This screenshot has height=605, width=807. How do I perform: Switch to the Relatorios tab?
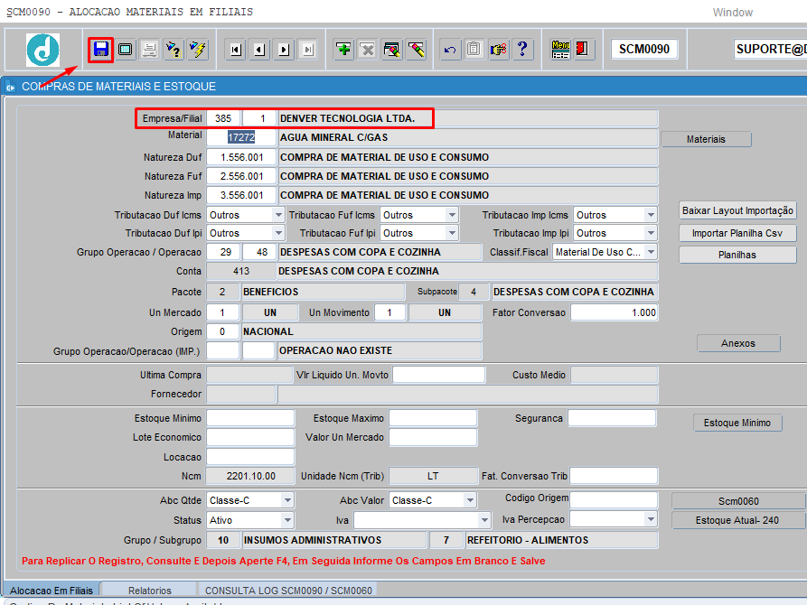click(x=150, y=590)
